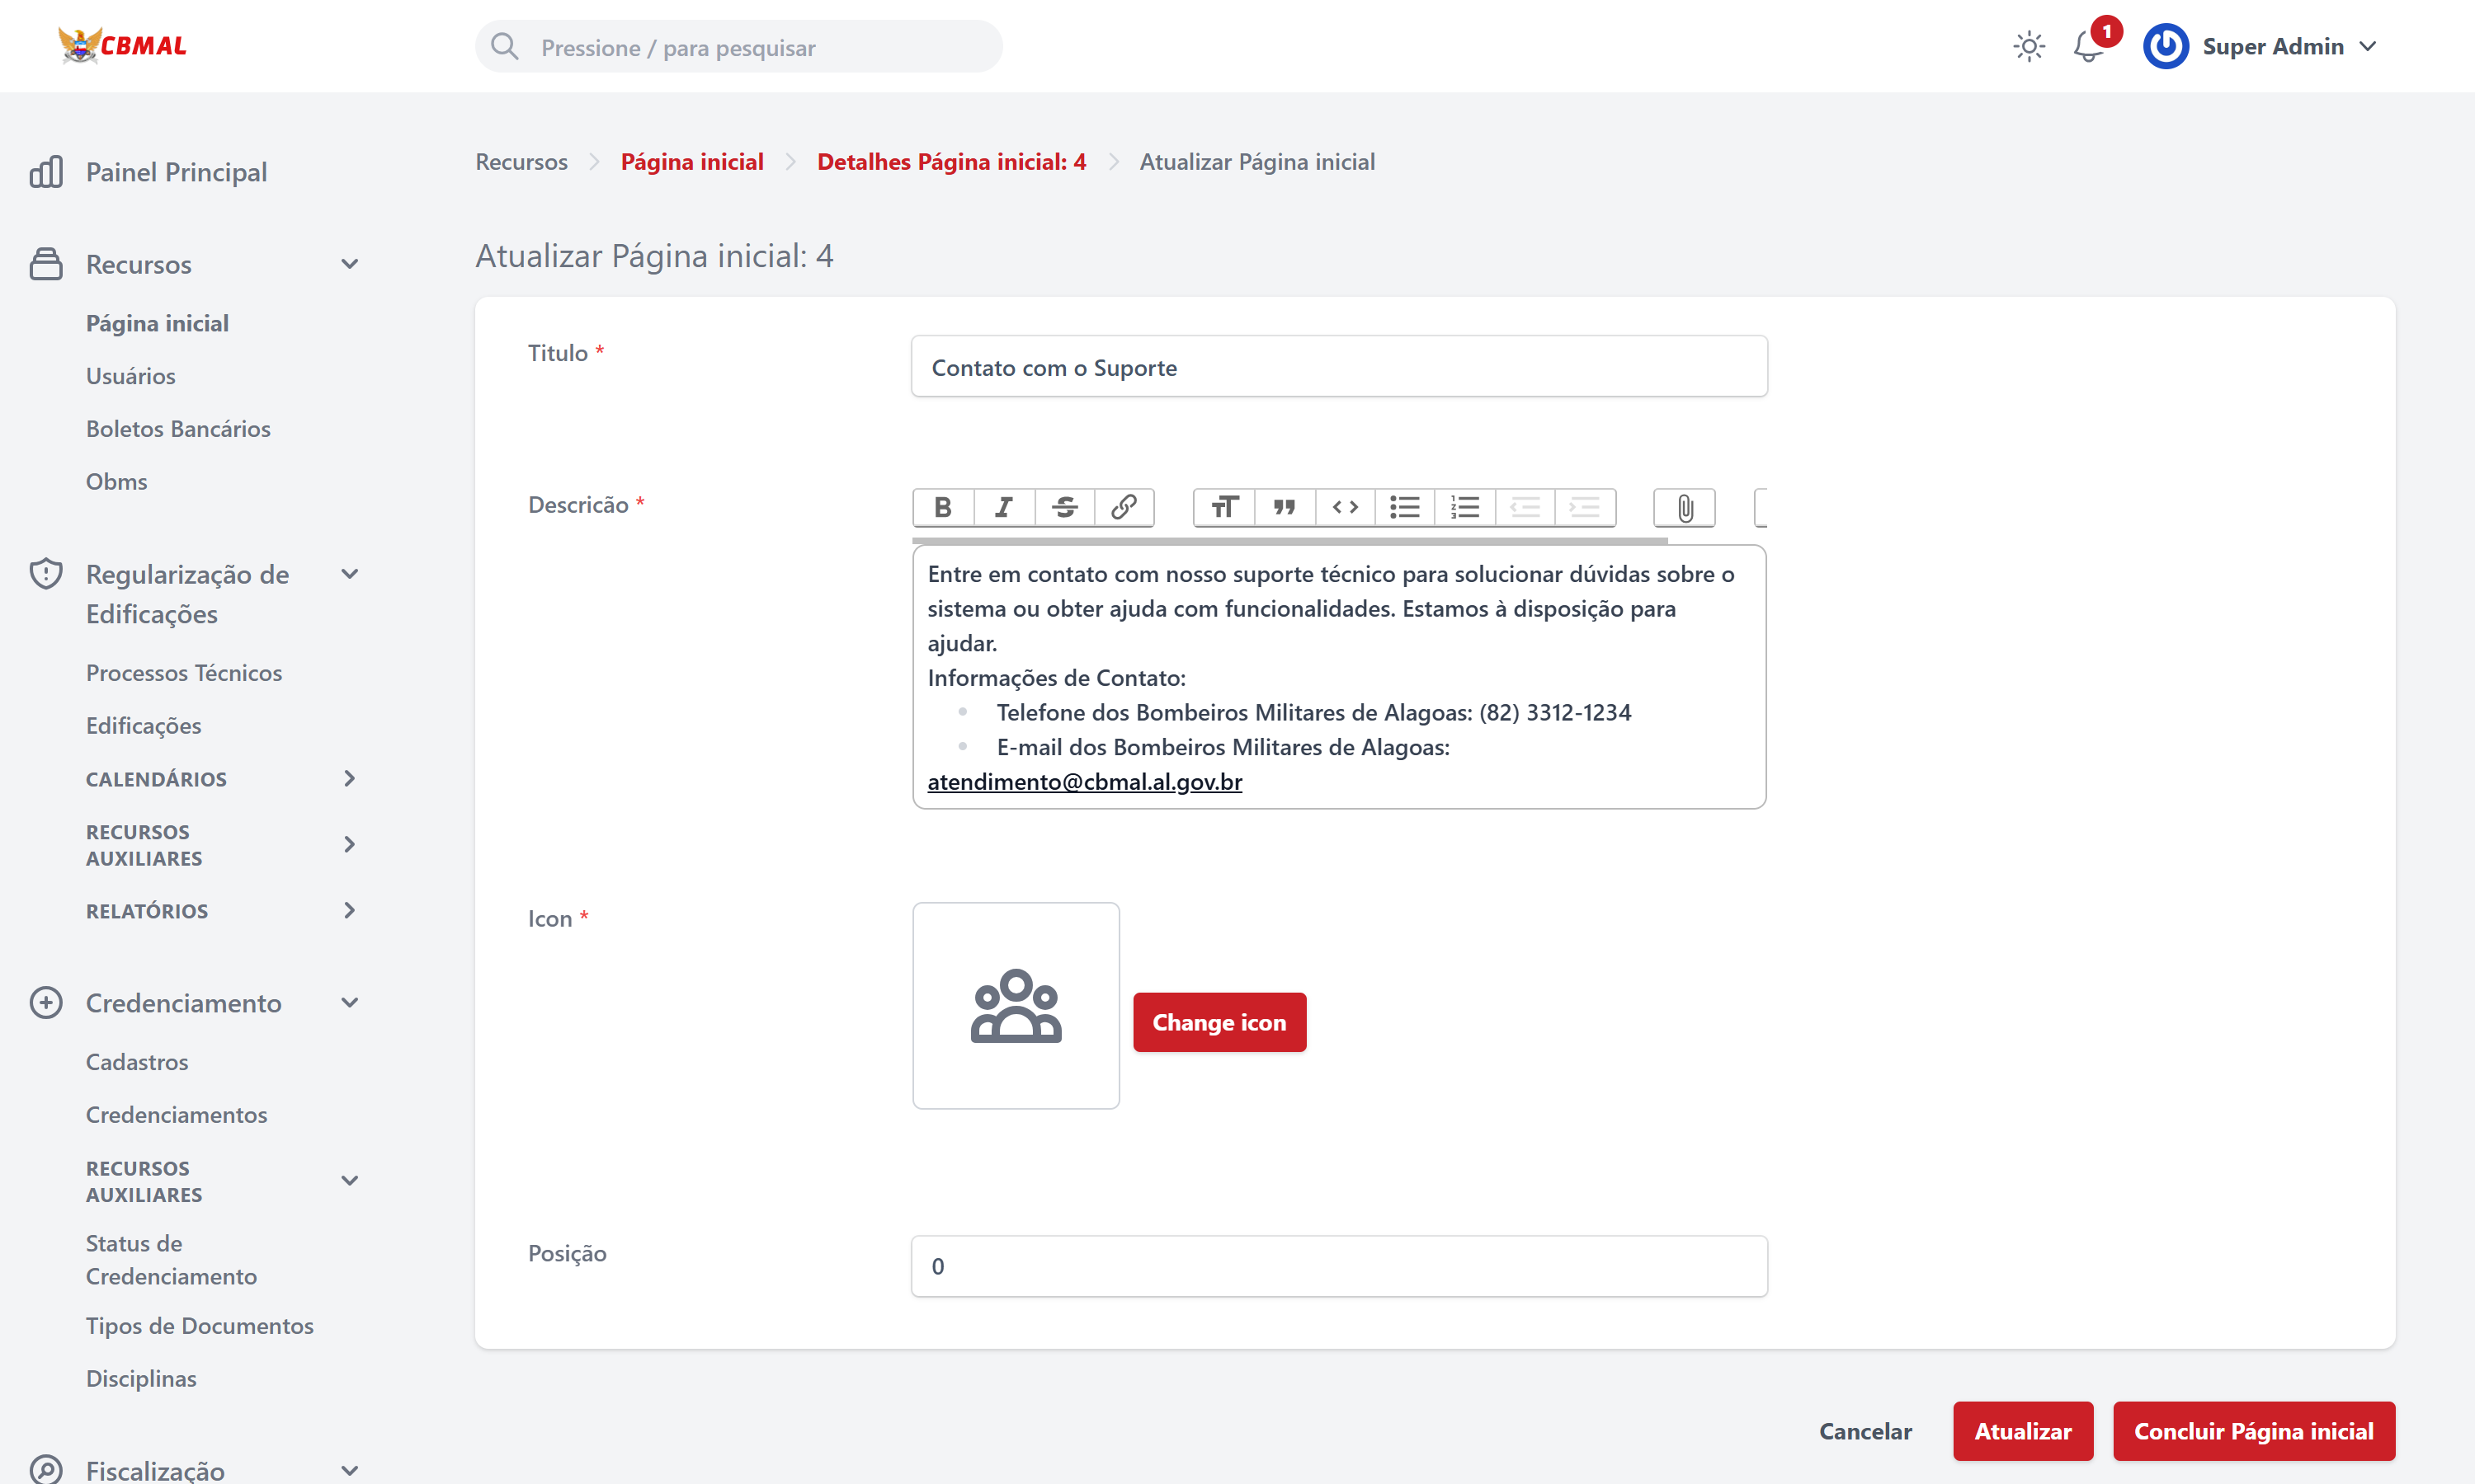Click the heading text-size icon
The image size is (2475, 1484).
pyautogui.click(x=1224, y=507)
